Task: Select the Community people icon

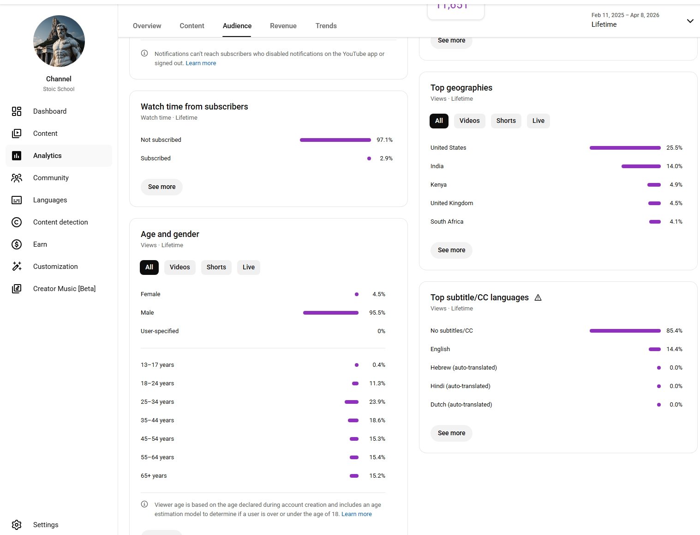Action: click(17, 178)
